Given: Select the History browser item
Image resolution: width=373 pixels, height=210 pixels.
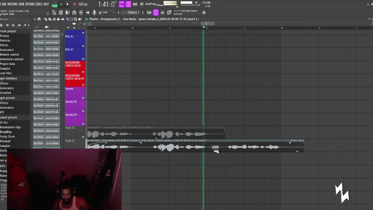Looking at the screenshot, I should 4,36.
